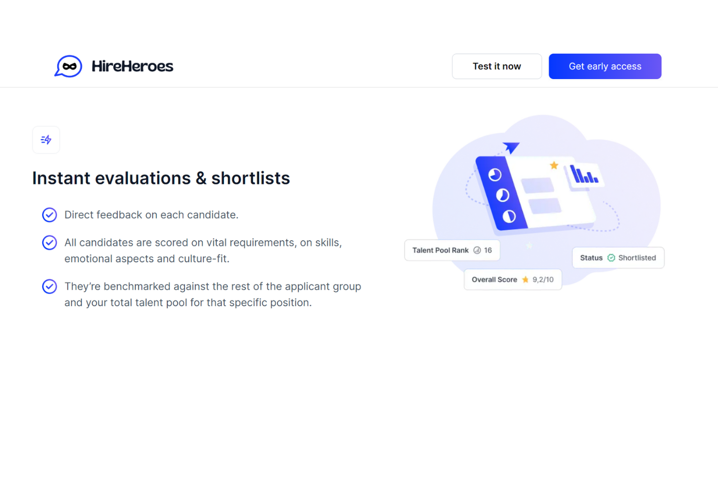Click the blue paper plane arrow illustration
The height and width of the screenshot is (479, 718).
[x=511, y=147]
